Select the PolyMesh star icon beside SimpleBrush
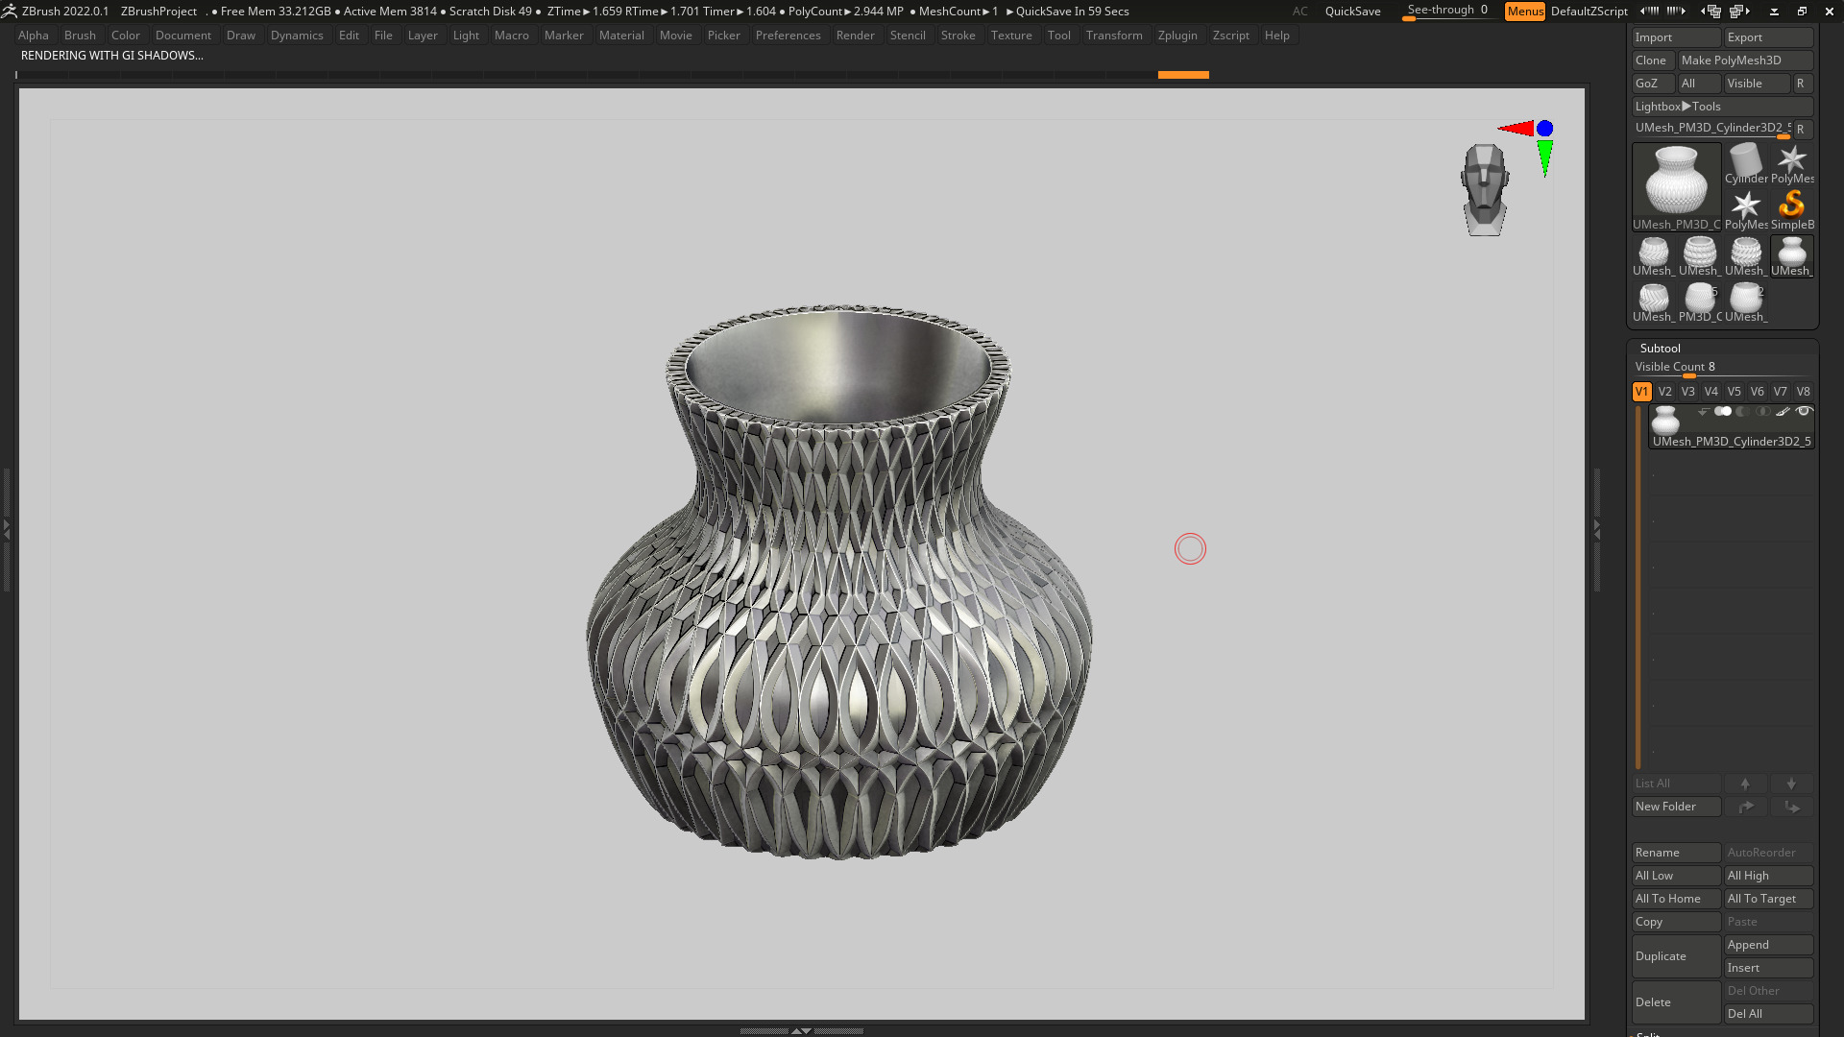 coord(1746,210)
